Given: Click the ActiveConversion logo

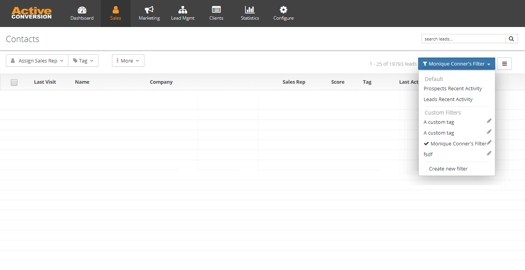Looking at the screenshot, I should 31,13.
